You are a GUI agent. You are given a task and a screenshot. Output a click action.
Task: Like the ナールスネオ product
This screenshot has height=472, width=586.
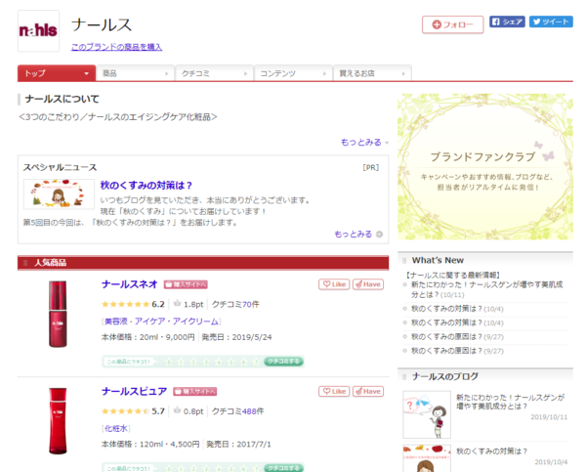click(334, 284)
